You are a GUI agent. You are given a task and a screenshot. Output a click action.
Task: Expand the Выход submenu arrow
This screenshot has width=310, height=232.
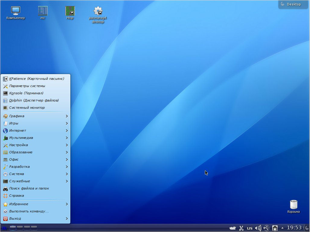(x=67, y=218)
